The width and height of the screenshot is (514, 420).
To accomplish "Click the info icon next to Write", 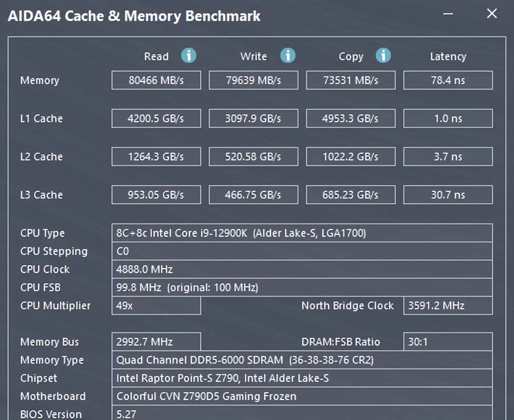I will click(288, 56).
